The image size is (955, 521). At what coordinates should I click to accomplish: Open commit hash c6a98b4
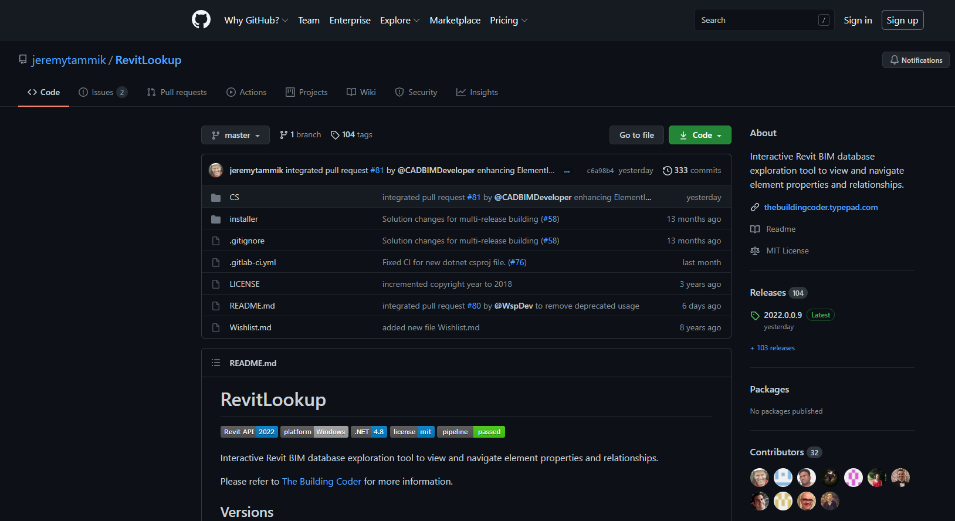click(600, 171)
